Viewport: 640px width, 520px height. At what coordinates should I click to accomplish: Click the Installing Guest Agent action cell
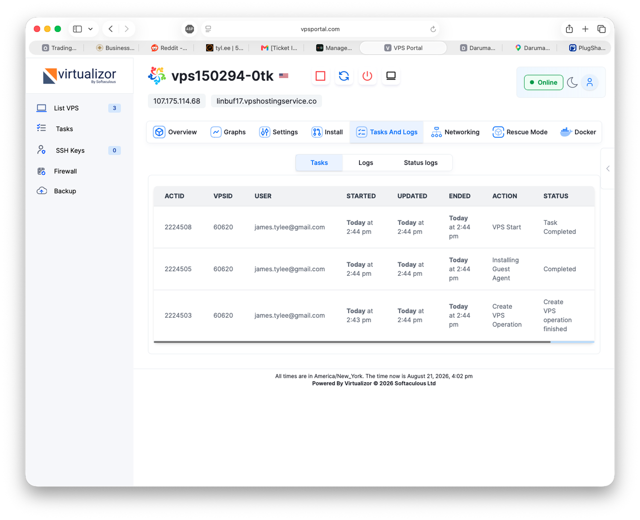(x=505, y=269)
